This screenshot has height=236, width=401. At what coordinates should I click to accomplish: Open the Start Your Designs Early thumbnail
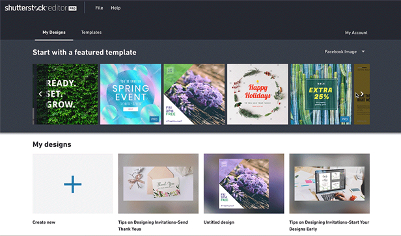coord(329,183)
